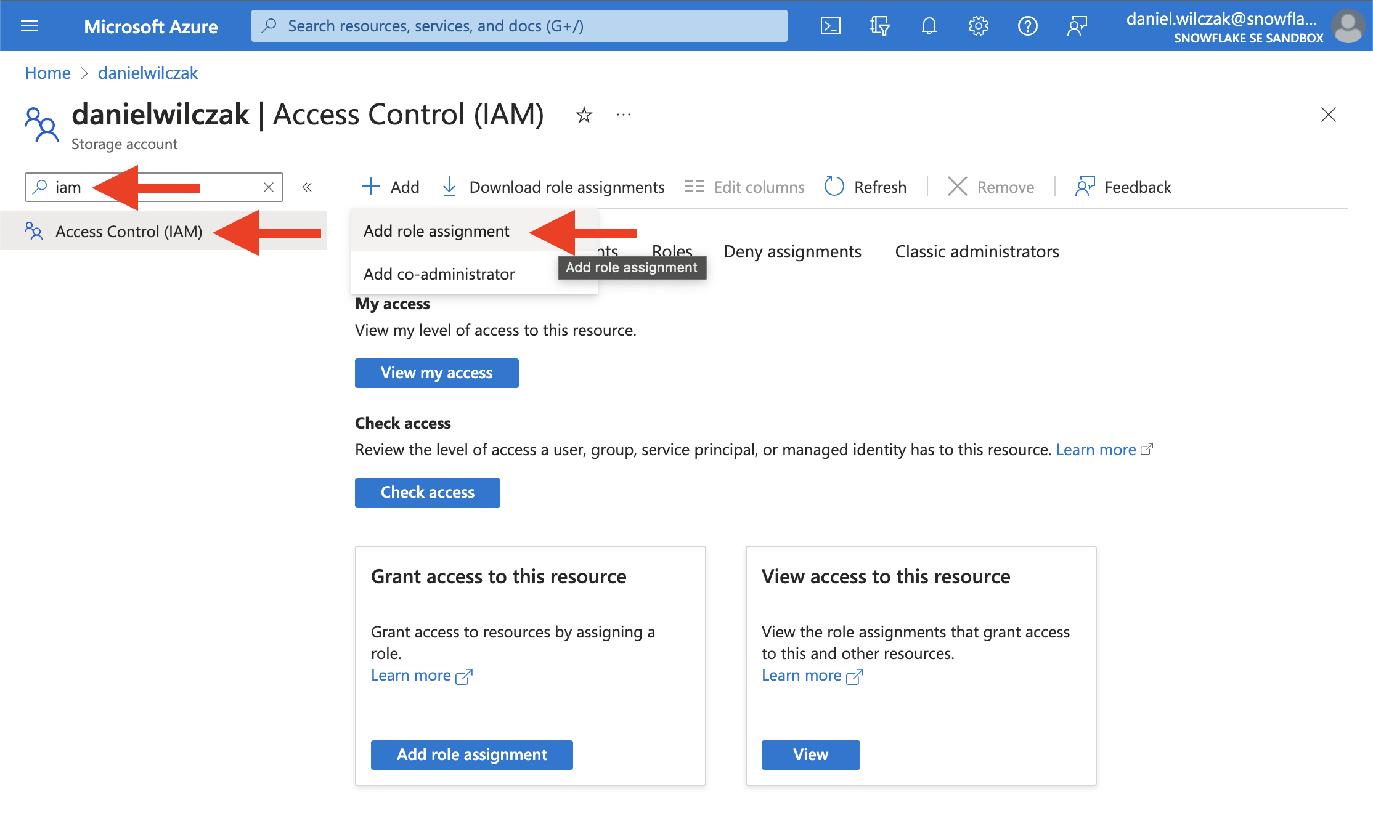
Task: Click the Add toolbar button
Action: tap(390, 187)
